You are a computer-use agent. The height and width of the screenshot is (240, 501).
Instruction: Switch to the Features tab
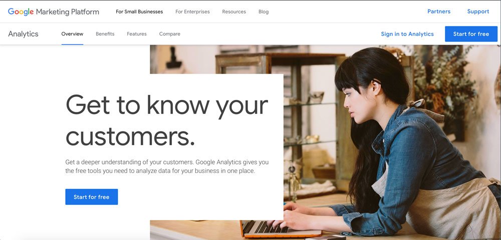(137, 34)
